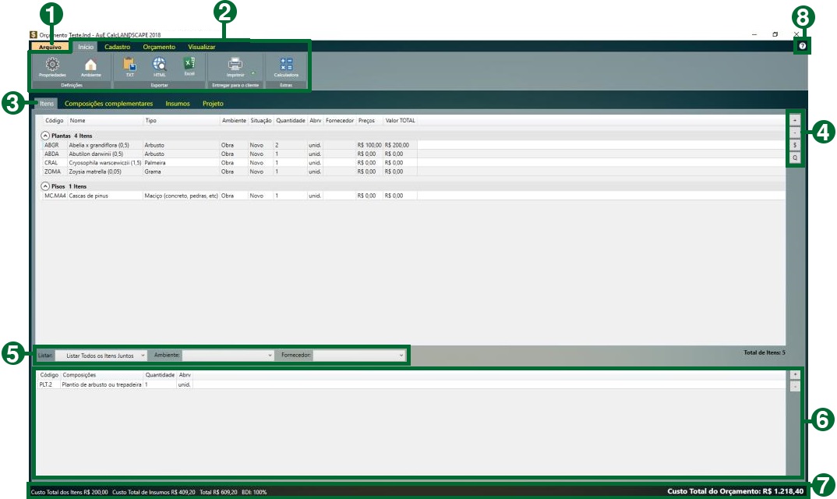Switch to the Composições complementares tab
837x499 pixels.
tap(109, 103)
